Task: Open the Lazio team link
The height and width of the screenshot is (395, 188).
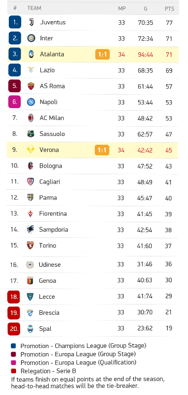Action: pos(47,70)
